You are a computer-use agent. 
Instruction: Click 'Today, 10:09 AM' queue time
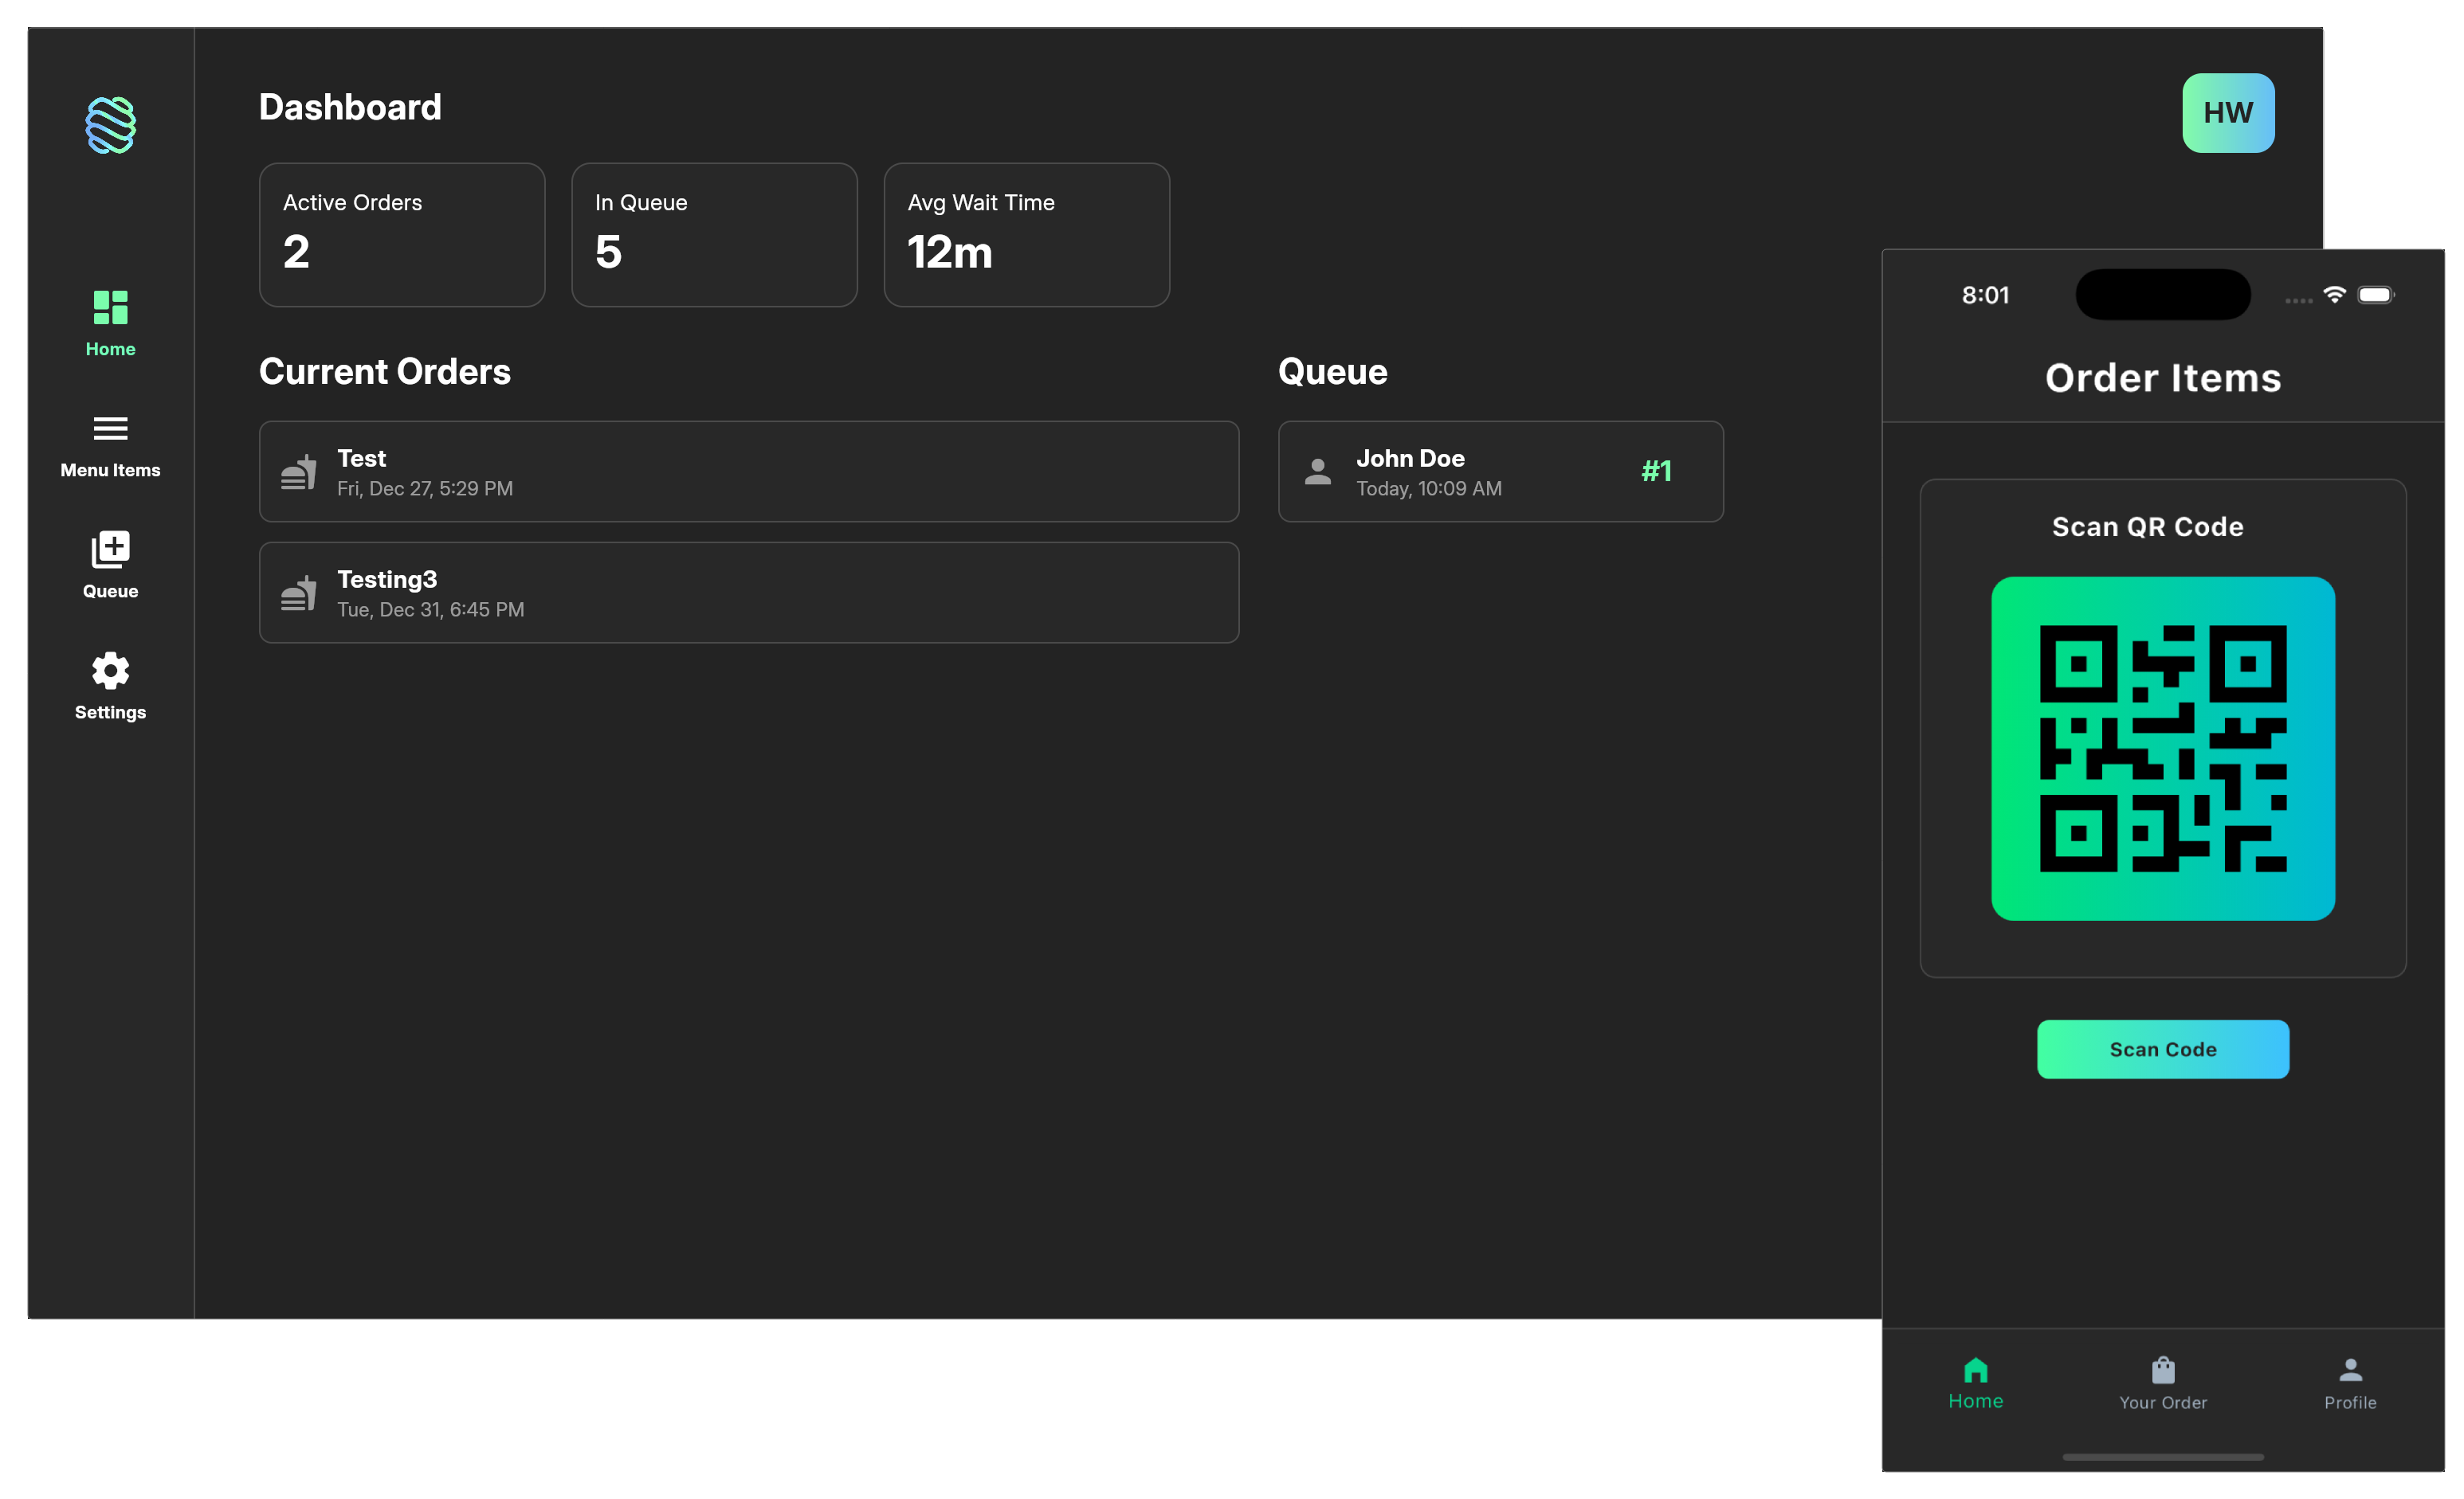pos(1429,489)
